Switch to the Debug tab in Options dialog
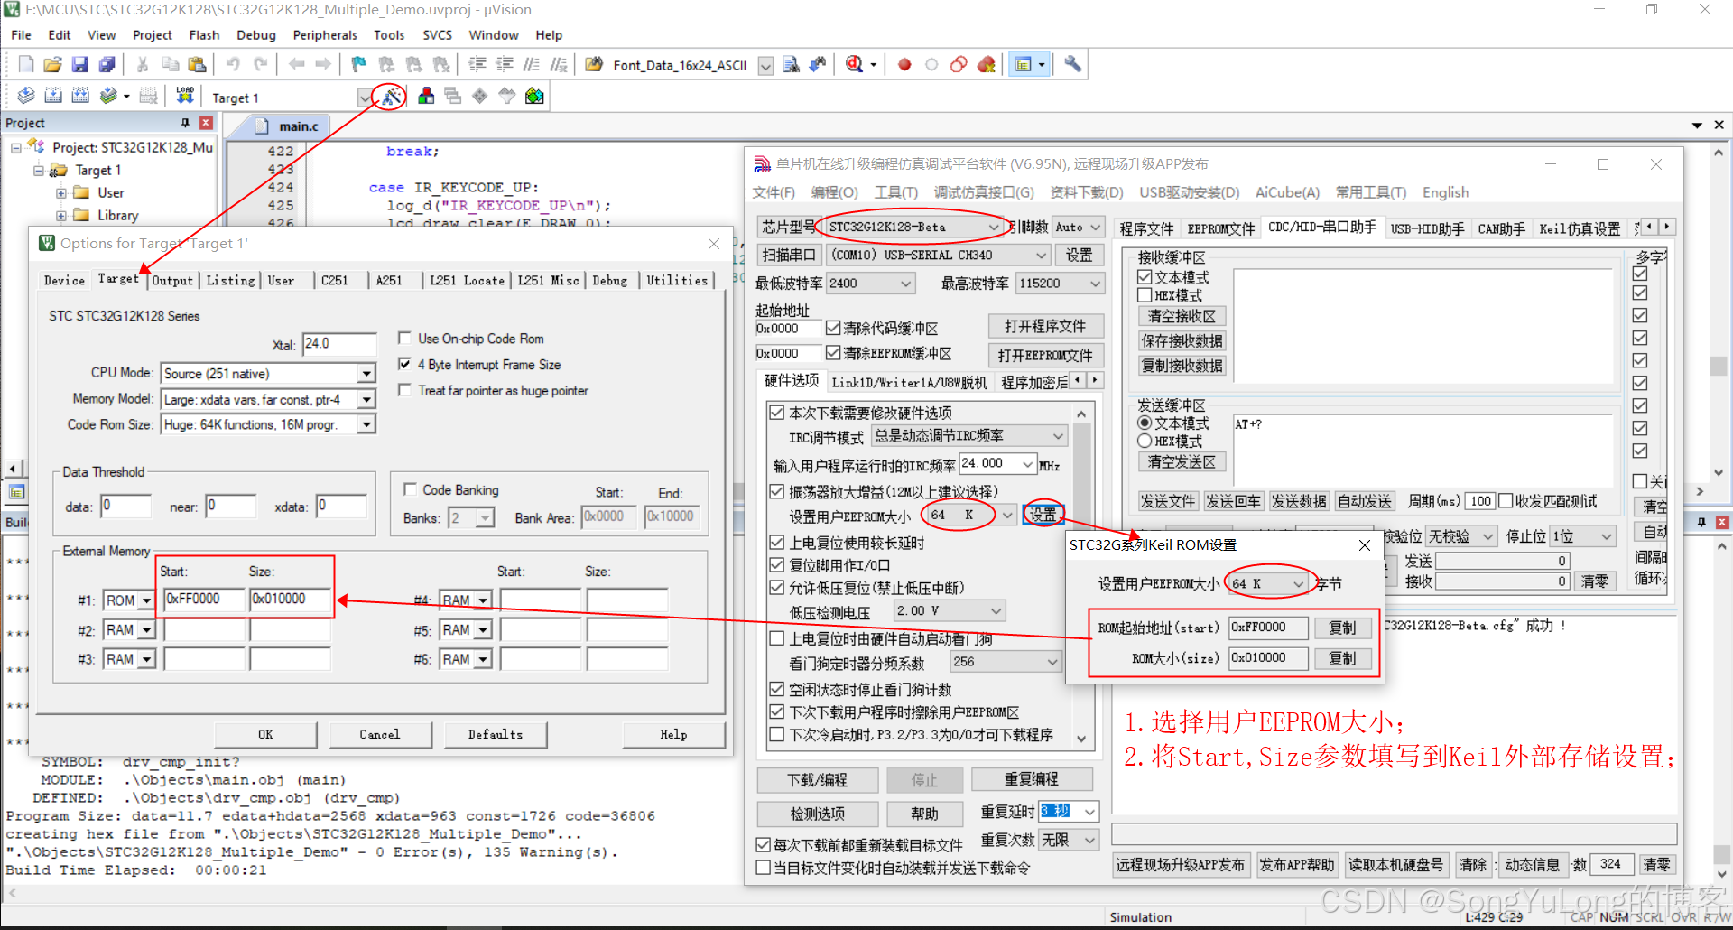The width and height of the screenshot is (1733, 930). pos(610,281)
